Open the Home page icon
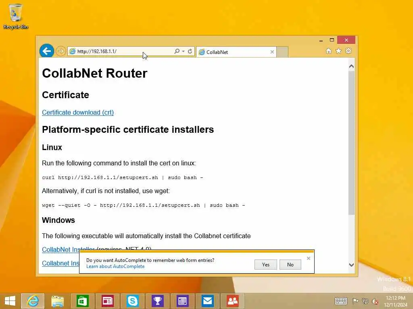 pos(328,51)
